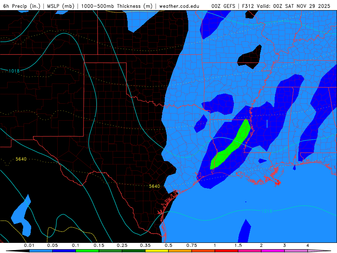Select the dark green 0.25–0.35 legend swatch
337x253 pixels.
click(134, 251)
